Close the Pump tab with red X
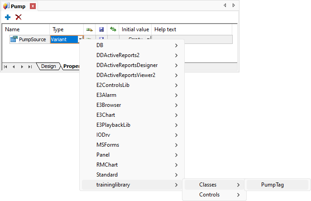311x201 pixels. pos(33,6)
